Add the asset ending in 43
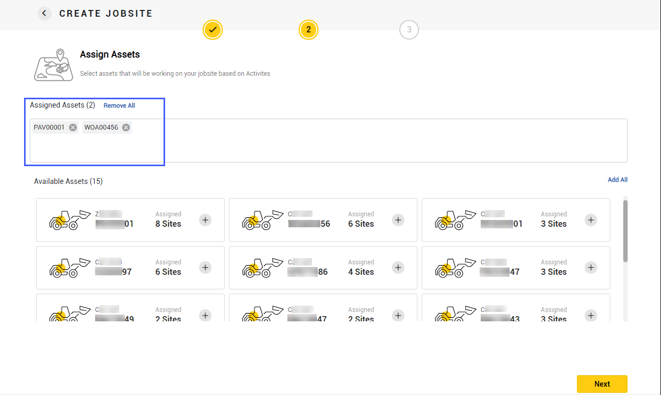Viewport: 661px width, 395px height. pos(590,315)
